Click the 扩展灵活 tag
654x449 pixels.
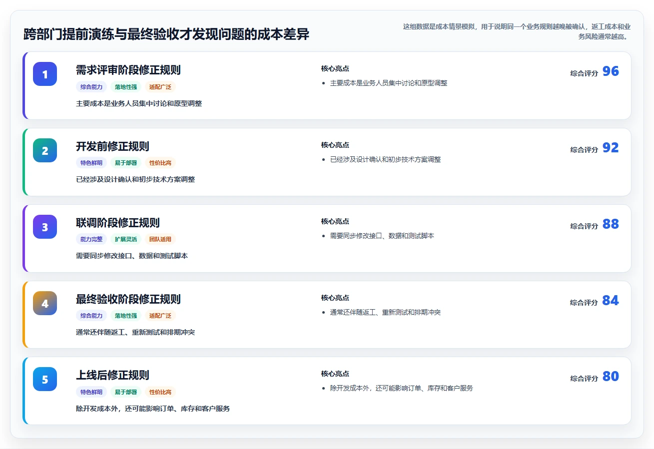[x=126, y=239]
